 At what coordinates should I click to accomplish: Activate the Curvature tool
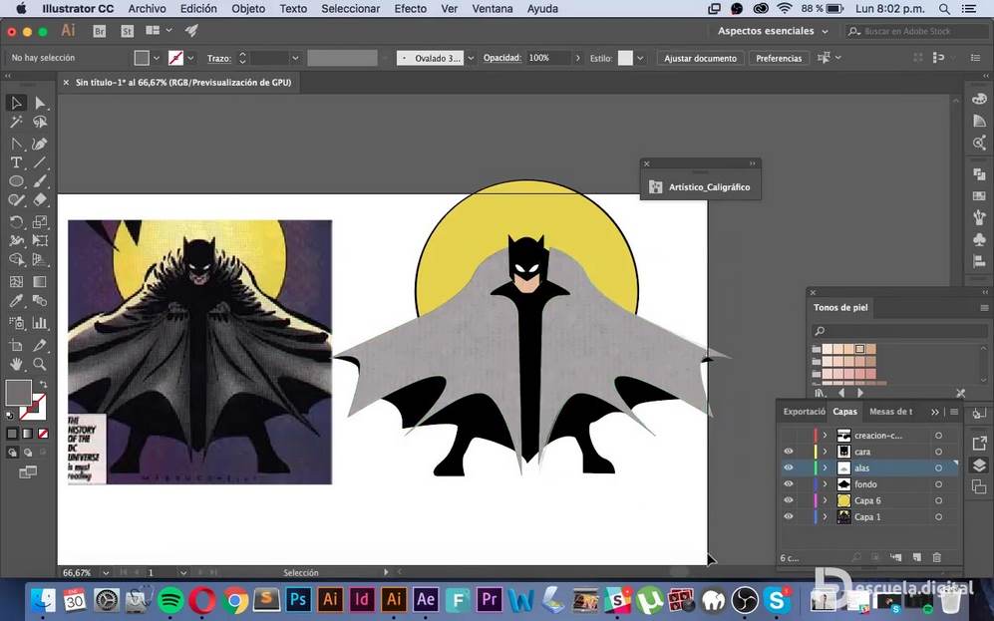[40, 144]
